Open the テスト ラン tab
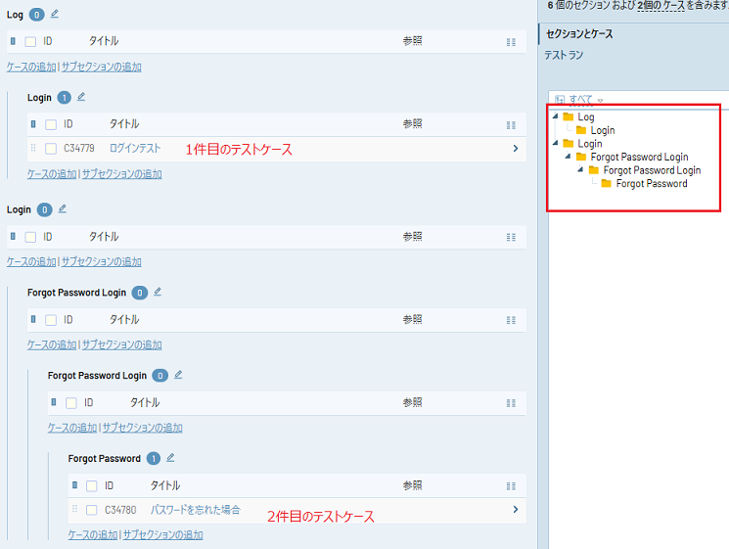The image size is (729, 549). pos(564,55)
